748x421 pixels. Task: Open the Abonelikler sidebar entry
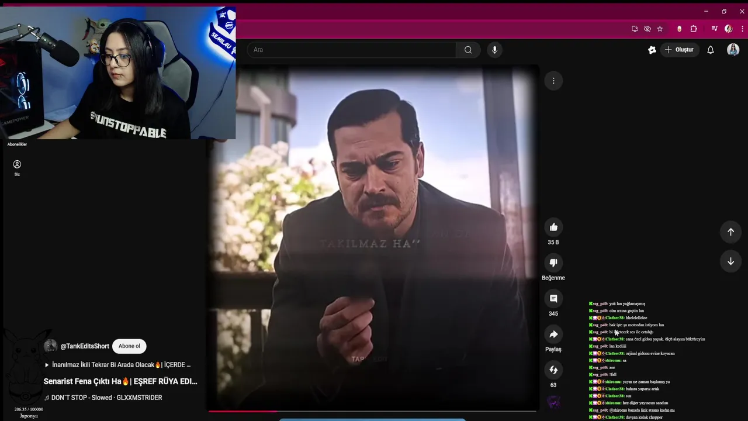pyautogui.click(x=17, y=144)
